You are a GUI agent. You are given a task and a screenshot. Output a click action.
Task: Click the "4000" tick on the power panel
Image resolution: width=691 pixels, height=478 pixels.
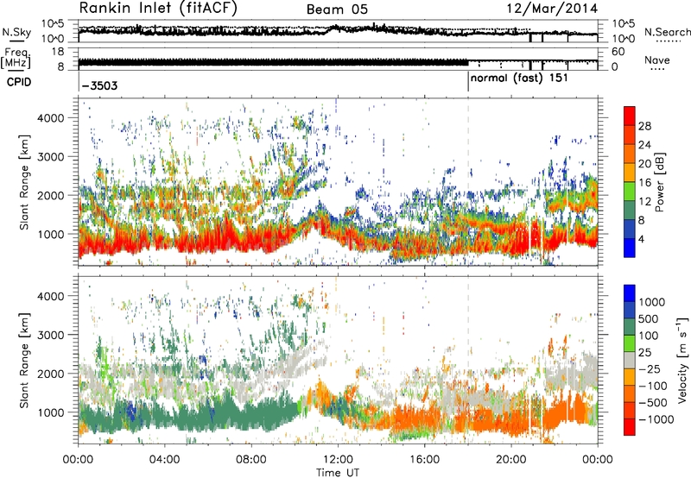point(50,118)
